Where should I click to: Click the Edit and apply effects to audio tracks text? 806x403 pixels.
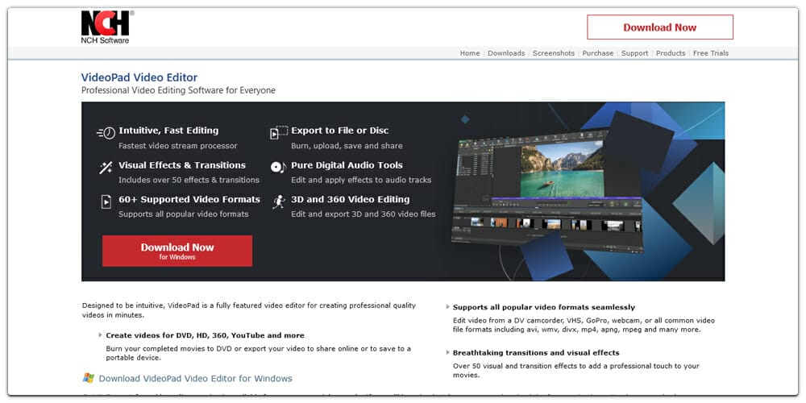point(361,180)
